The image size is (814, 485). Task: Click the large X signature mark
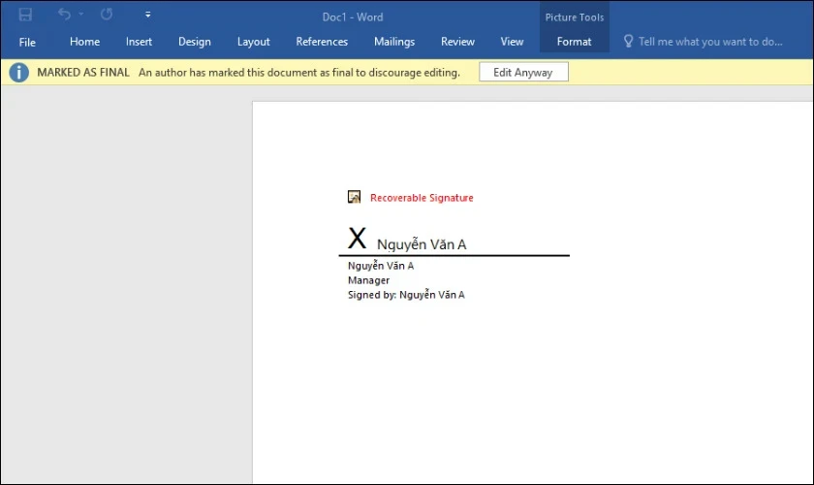tap(357, 239)
